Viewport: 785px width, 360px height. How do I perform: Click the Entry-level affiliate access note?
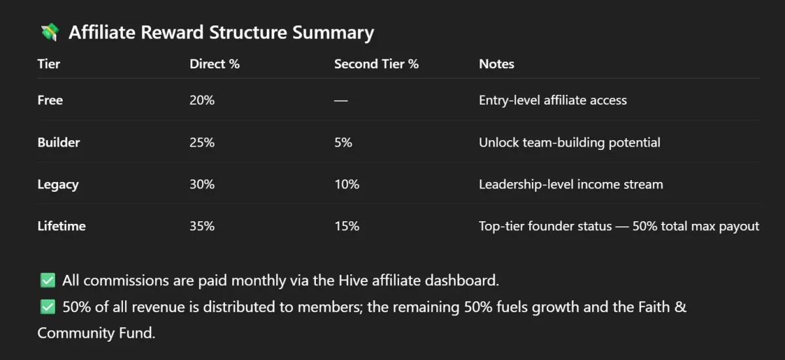(553, 100)
